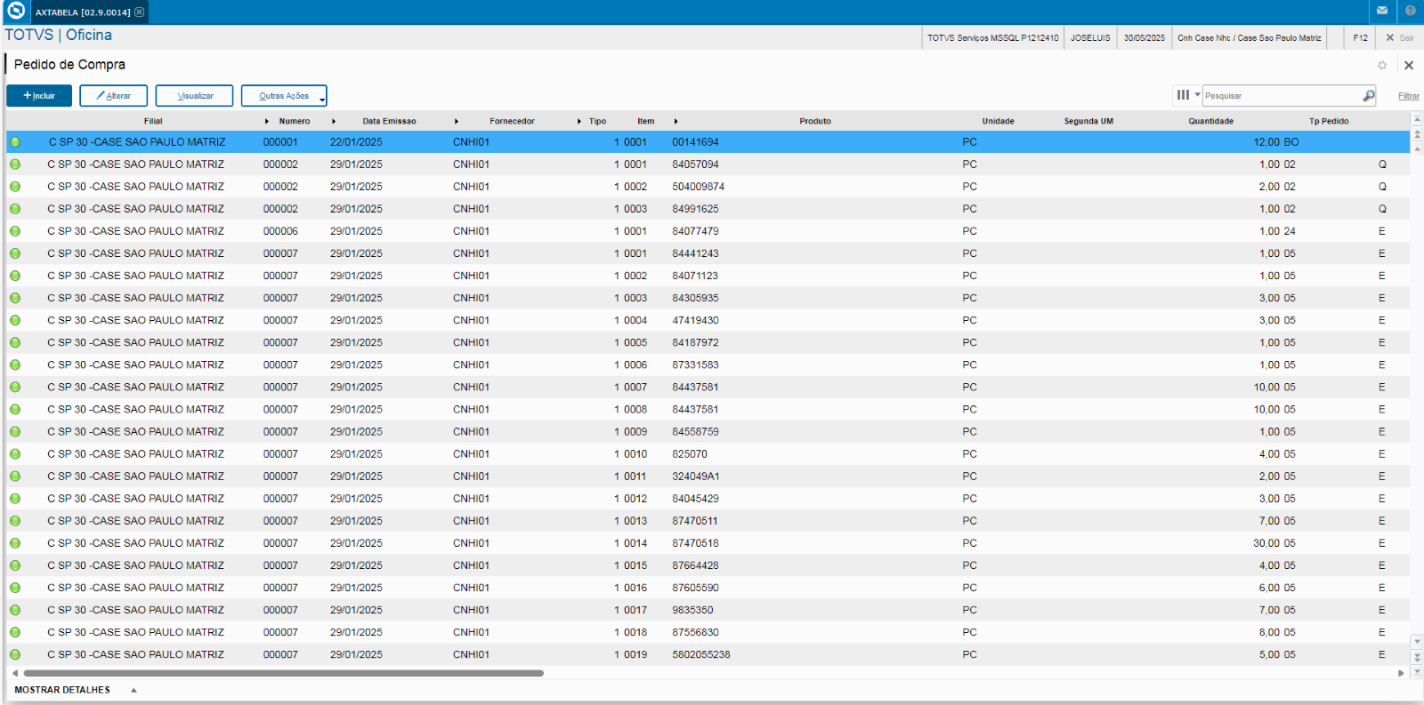Click the green status dot of item 87664428
Screen dimensions: 1424x705
[15, 565]
